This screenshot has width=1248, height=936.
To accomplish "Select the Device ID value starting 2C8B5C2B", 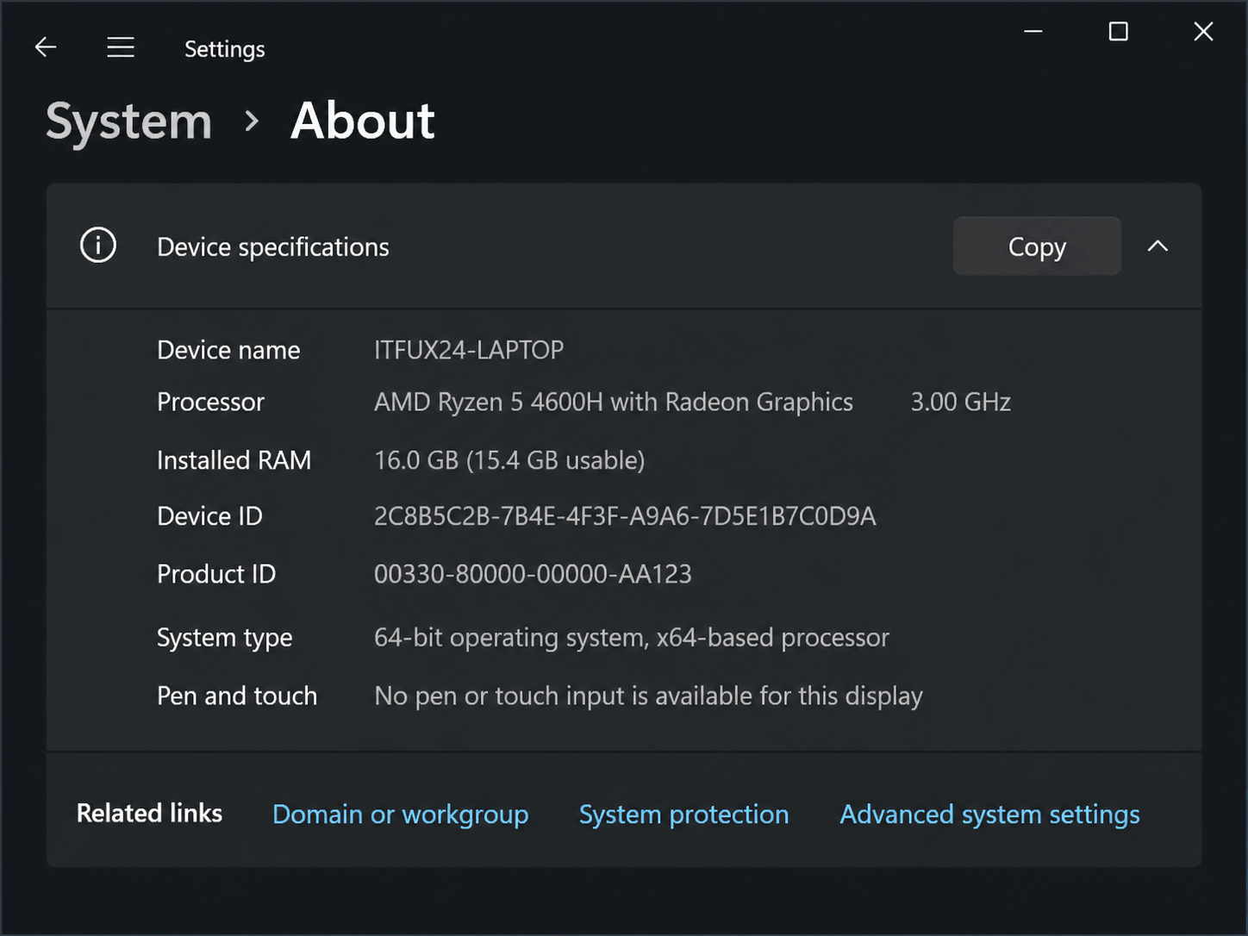I will coord(625,516).
